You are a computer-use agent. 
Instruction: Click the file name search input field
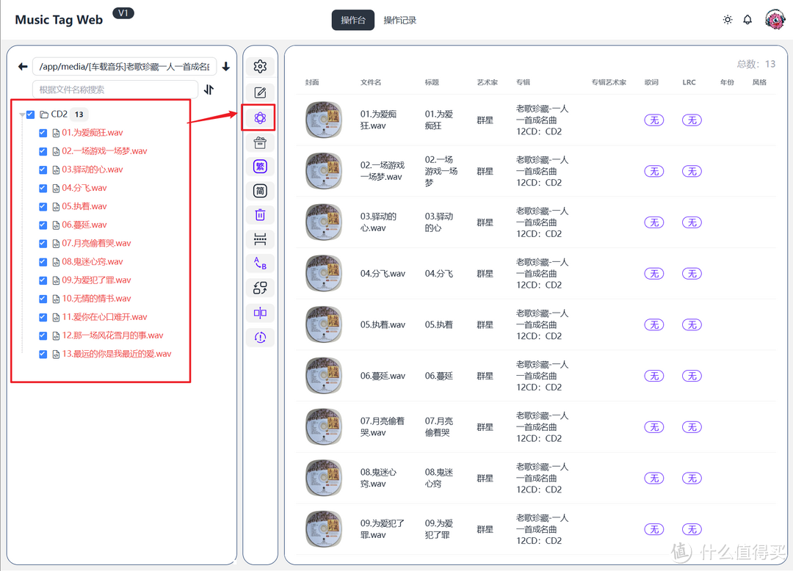pos(115,90)
